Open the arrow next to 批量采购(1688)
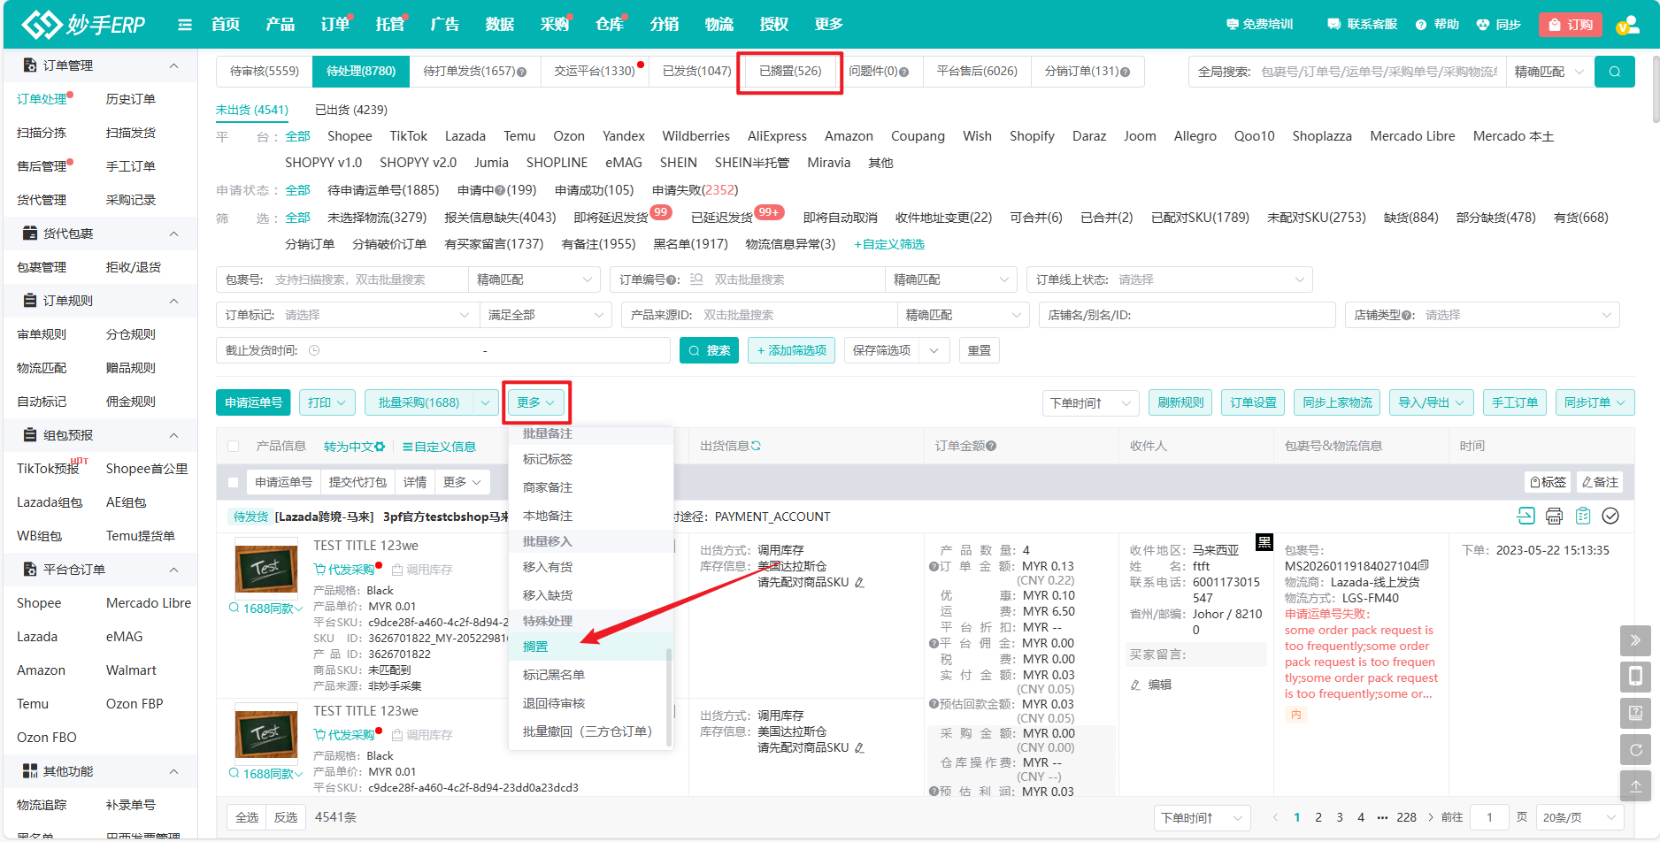1660x842 pixels. 485,402
